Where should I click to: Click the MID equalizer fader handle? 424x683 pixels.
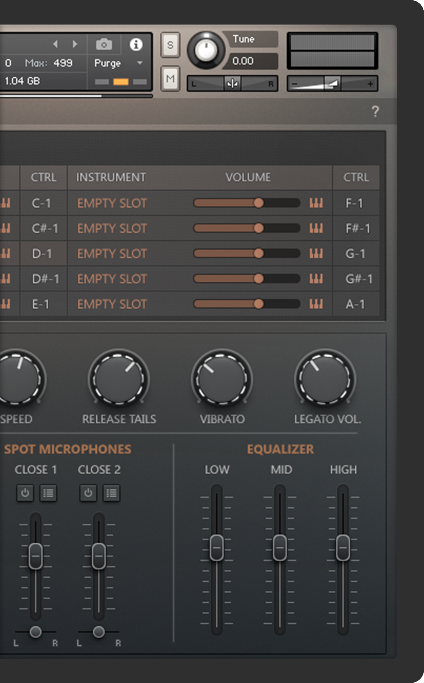[x=280, y=548]
